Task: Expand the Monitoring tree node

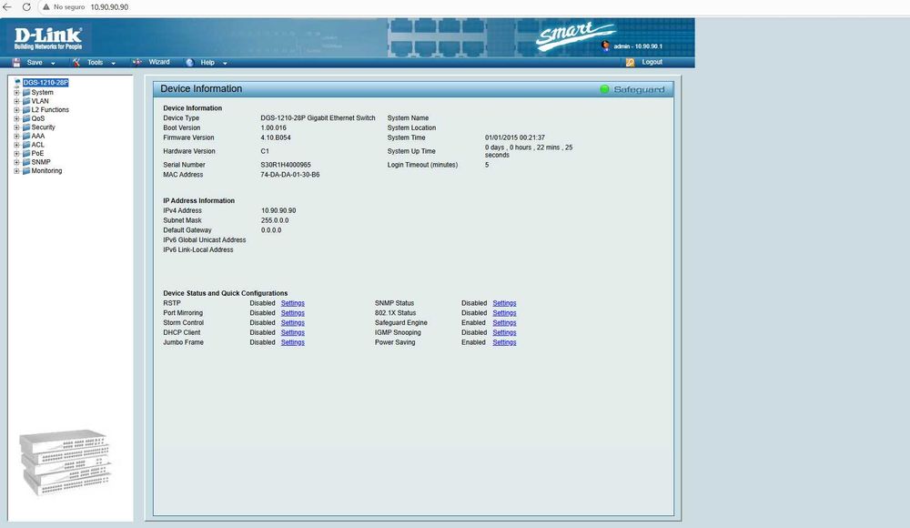Action: (x=16, y=171)
